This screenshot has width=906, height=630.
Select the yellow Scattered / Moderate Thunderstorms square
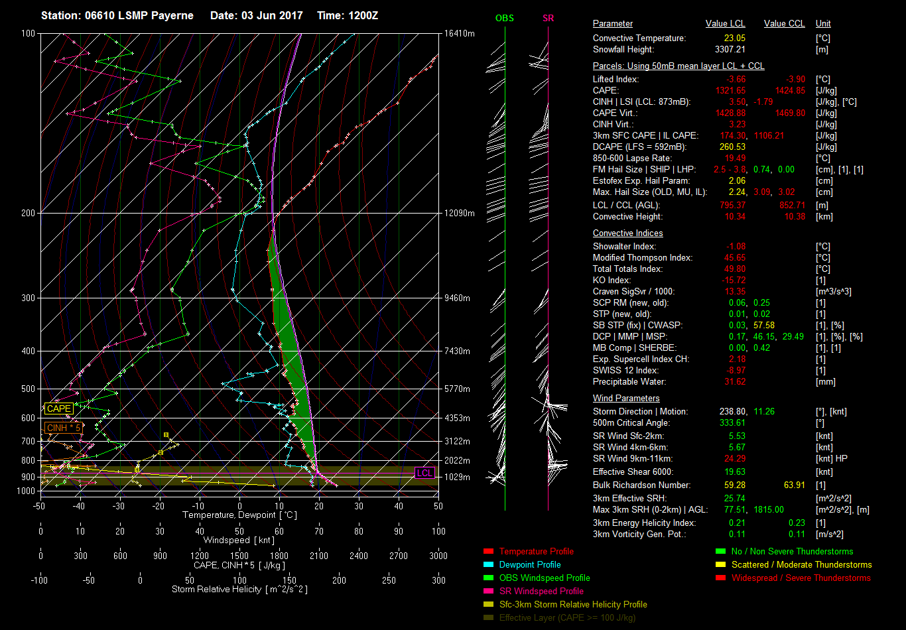(721, 564)
